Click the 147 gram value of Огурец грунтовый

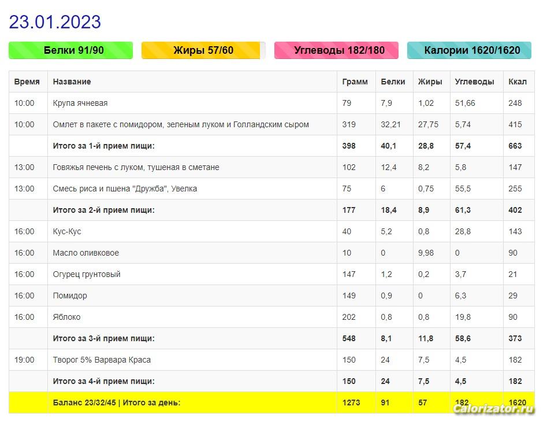click(x=349, y=274)
